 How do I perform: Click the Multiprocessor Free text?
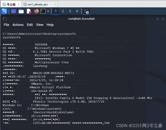(x=51, y=63)
